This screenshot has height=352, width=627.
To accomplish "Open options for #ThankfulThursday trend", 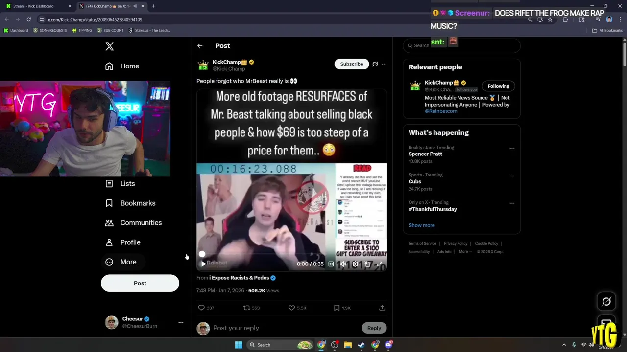I will click(512, 203).
